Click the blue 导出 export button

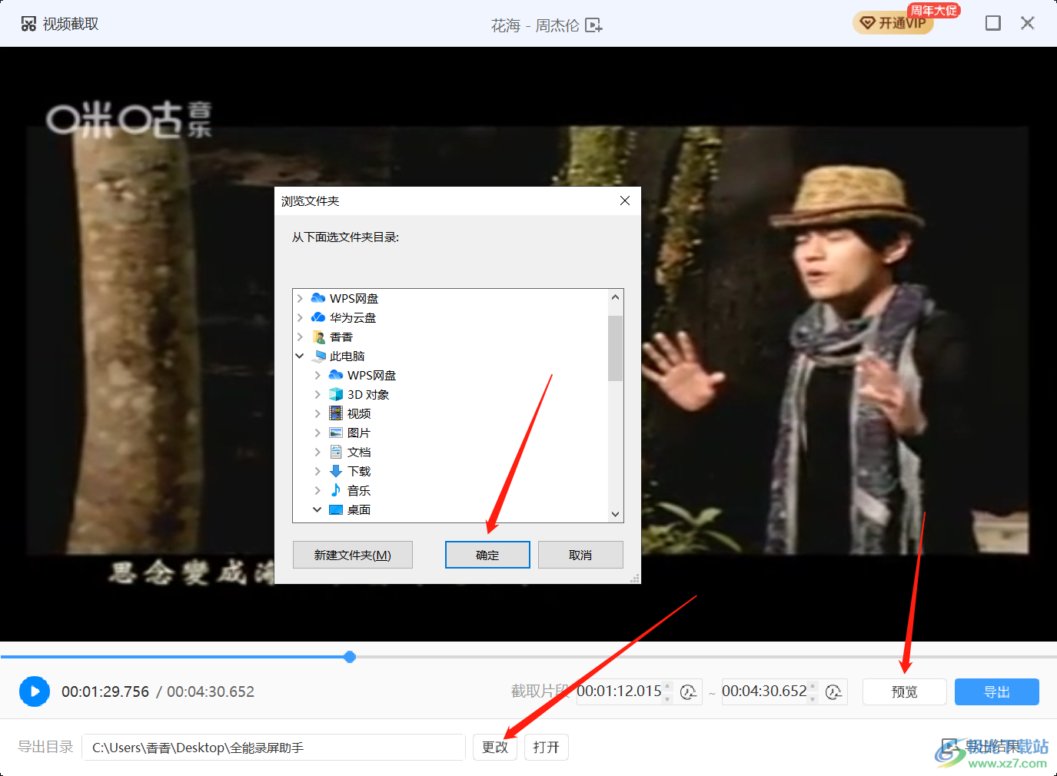997,691
